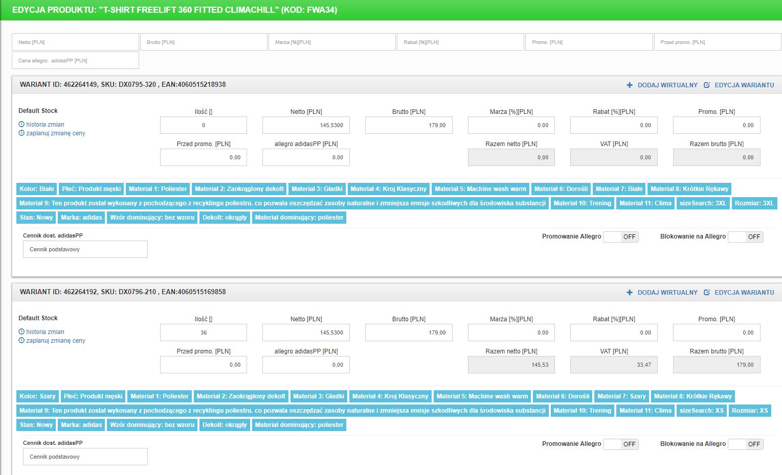This screenshot has height=475, width=782.
Task: Click edit pencil icon in first variant header
Action: click(707, 85)
